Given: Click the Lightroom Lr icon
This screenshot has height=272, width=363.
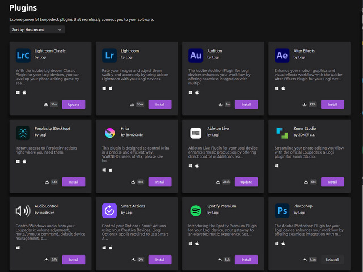Looking at the screenshot, I should tap(109, 56).
